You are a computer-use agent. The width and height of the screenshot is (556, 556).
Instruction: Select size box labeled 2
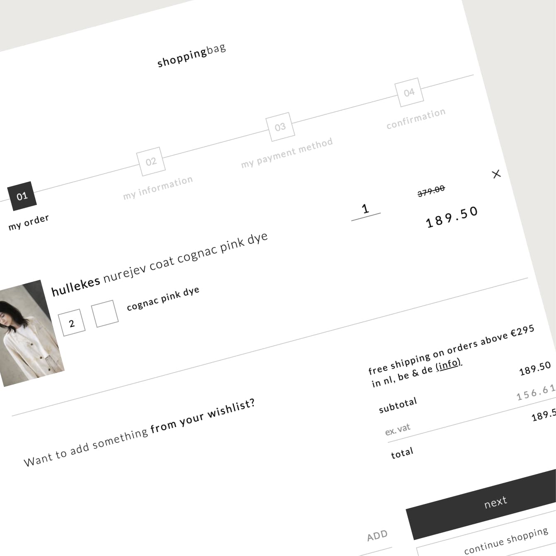click(72, 323)
